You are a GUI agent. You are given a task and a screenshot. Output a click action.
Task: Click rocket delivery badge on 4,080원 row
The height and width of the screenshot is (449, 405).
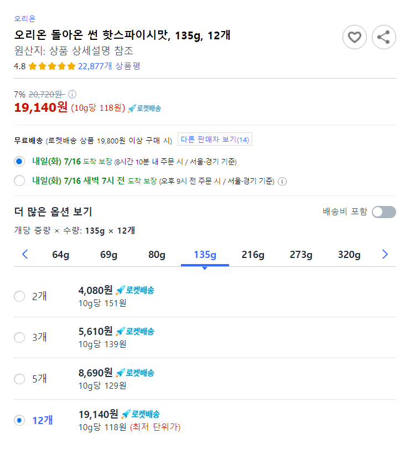135,290
